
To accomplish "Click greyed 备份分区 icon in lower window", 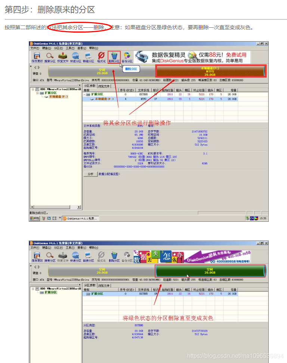I will tap(127, 257).
